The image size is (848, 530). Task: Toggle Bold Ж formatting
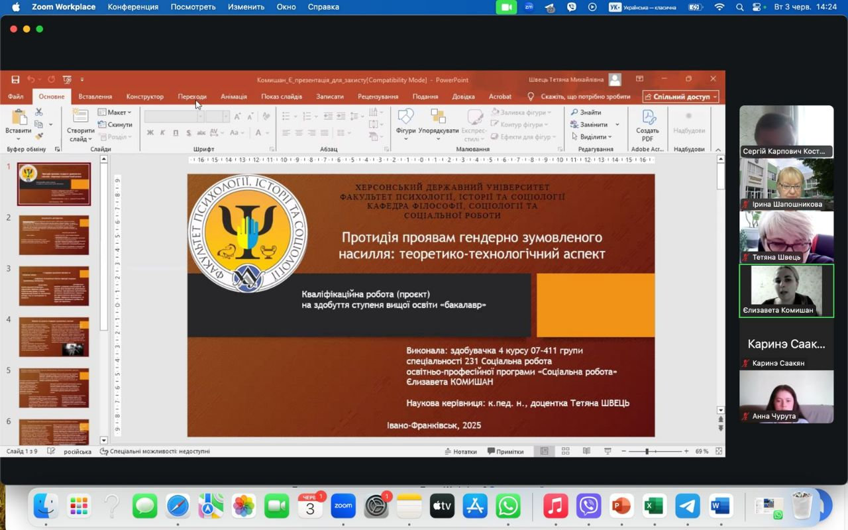tap(150, 132)
